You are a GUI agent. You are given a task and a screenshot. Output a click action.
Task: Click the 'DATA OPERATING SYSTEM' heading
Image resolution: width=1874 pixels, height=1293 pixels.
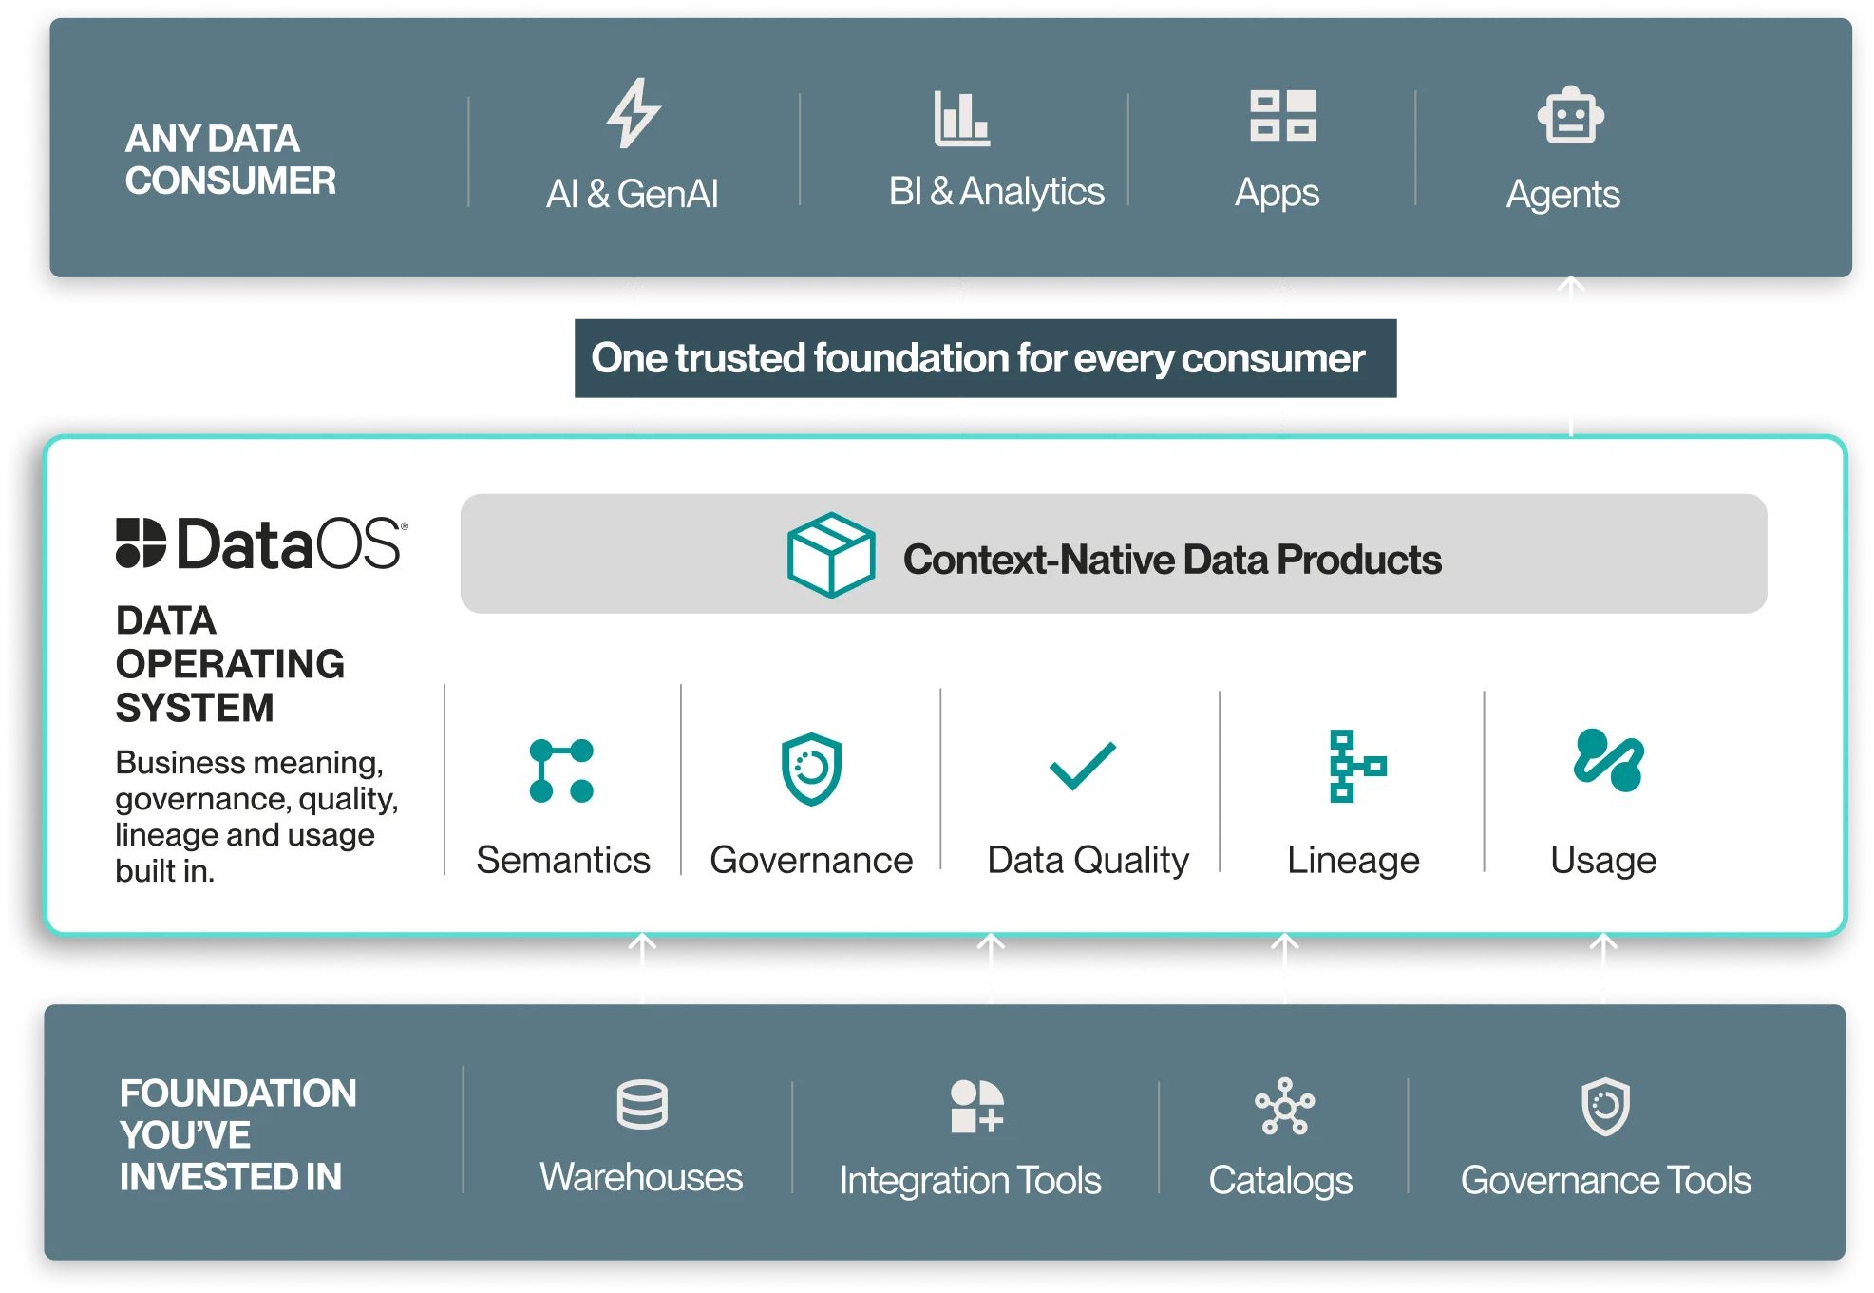coord(230,664)
